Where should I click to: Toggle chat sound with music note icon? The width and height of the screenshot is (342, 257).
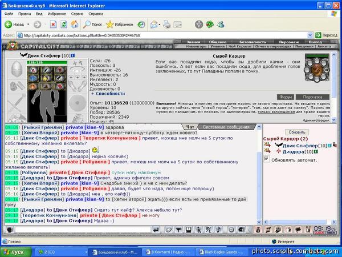pyautogui.click(x=218, y=230)
